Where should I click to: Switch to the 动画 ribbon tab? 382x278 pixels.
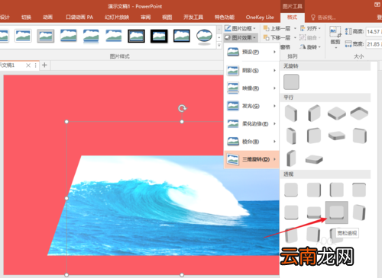pyautogui.click(x=47, y=18)
